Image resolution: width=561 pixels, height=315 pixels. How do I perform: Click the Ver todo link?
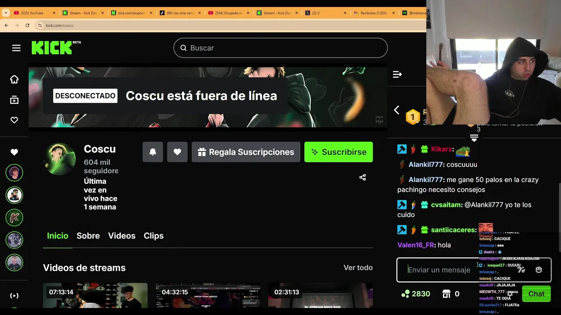[x=358, y=268]
